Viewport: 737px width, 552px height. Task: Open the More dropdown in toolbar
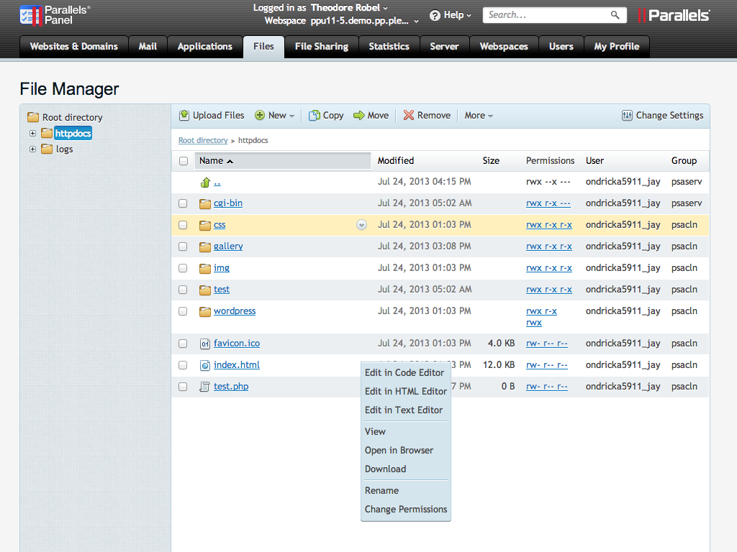point(479,116)
